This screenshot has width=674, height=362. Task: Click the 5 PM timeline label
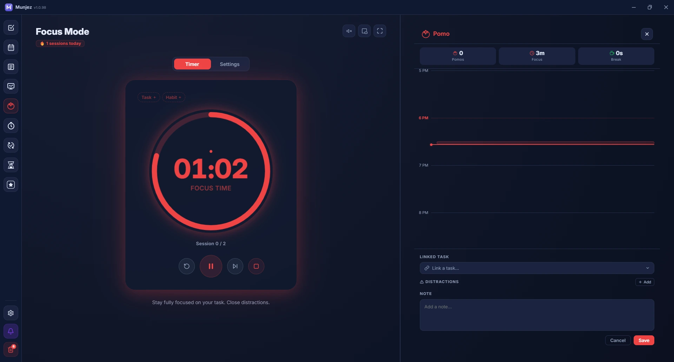[x=423, y=71]
